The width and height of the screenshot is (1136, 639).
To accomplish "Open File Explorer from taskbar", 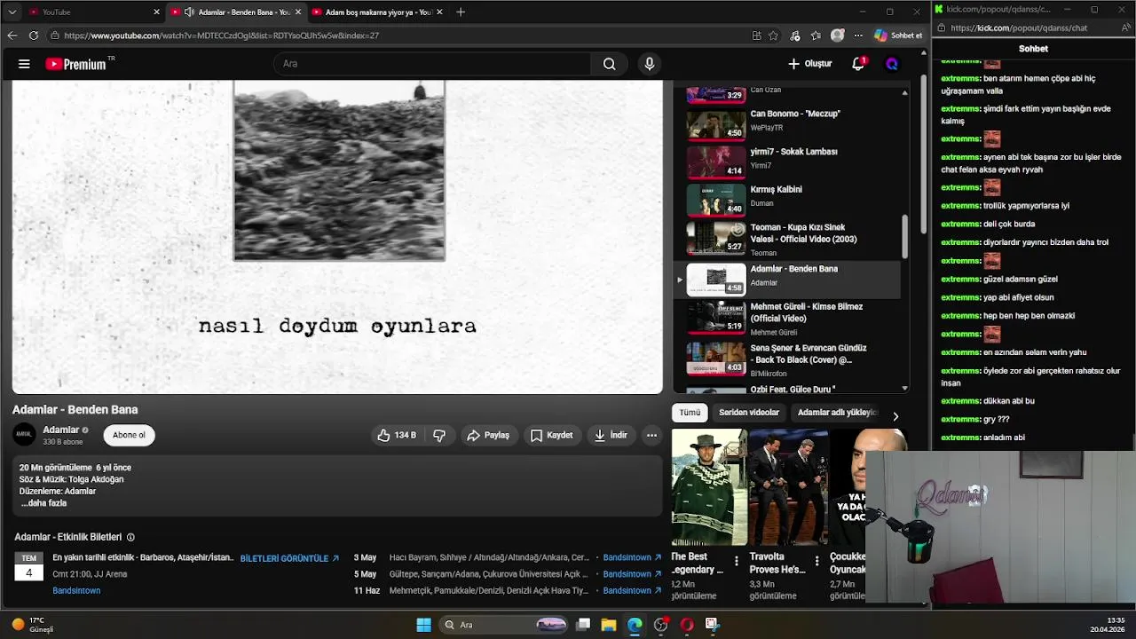I will (x=609, y=625).
